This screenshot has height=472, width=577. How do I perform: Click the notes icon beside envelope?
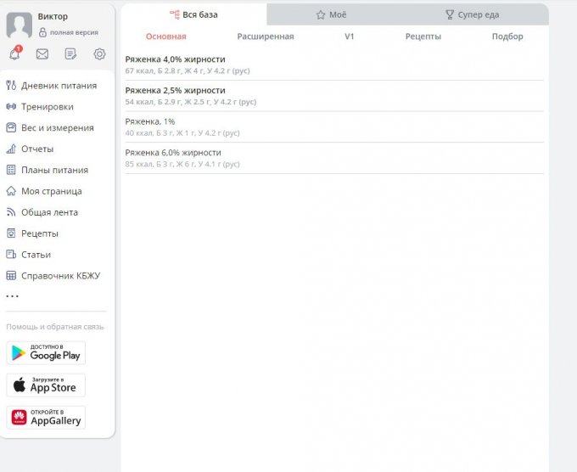(70, 54)
